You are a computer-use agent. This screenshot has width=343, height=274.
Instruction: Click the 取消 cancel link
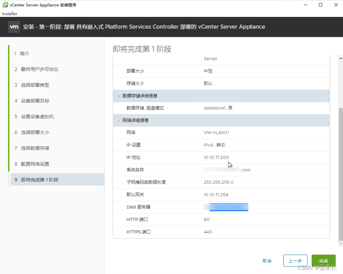point(267,261)
